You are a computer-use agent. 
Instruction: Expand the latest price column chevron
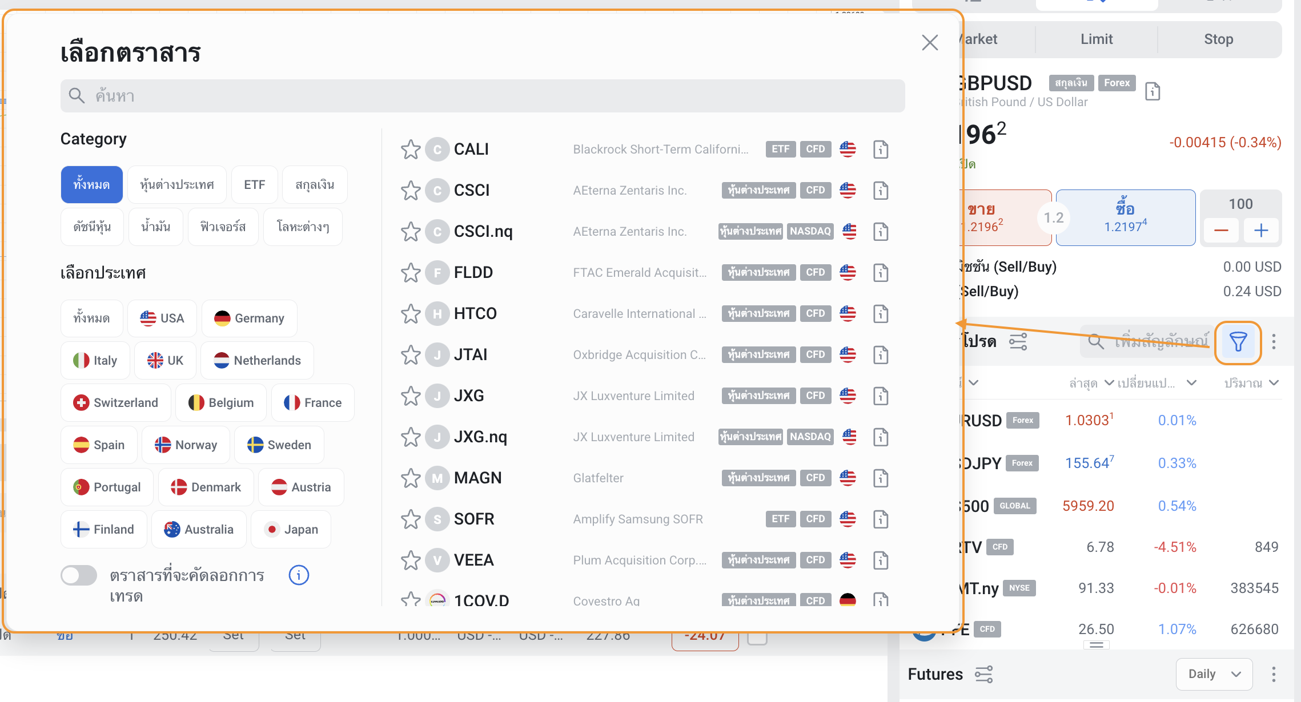(x=1109, y=383)
